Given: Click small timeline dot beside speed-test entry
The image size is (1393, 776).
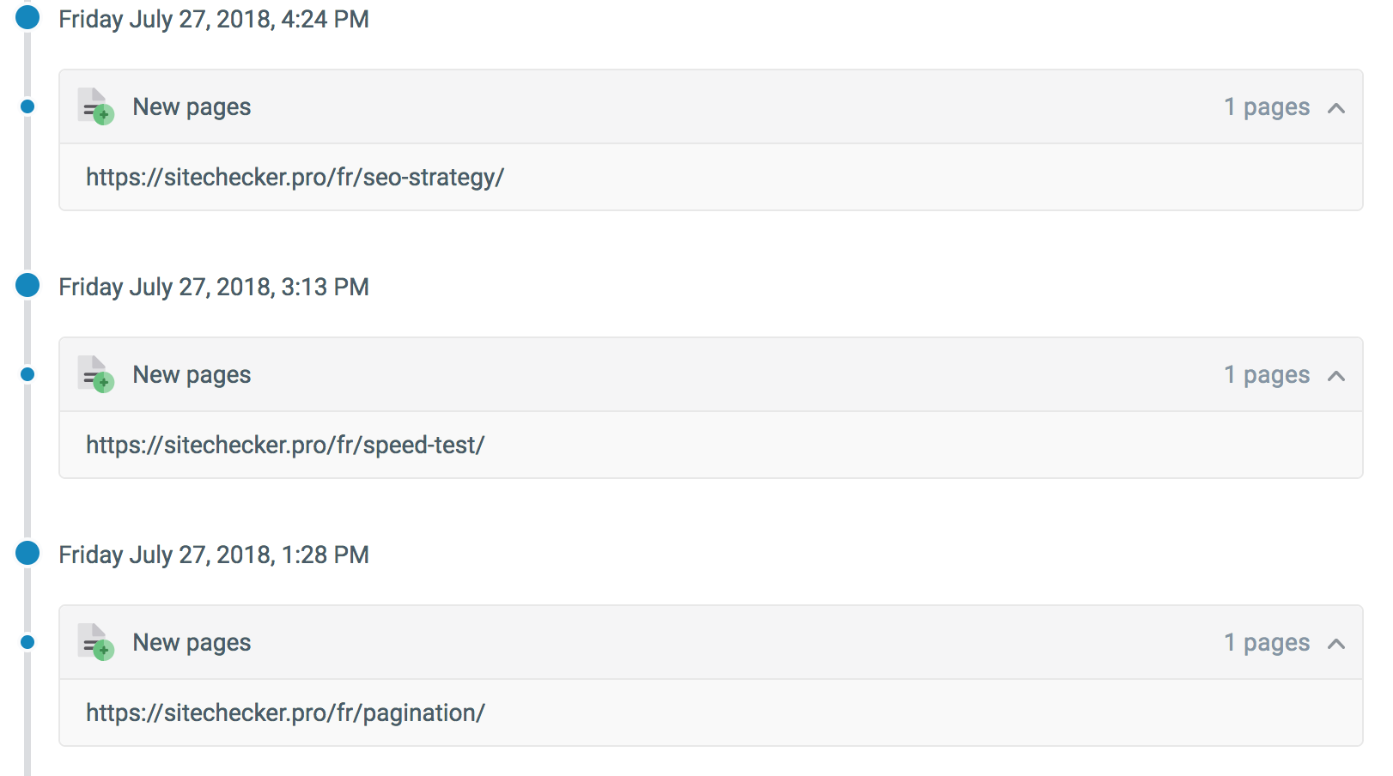Looking at the screenshot, I should 27,374.
